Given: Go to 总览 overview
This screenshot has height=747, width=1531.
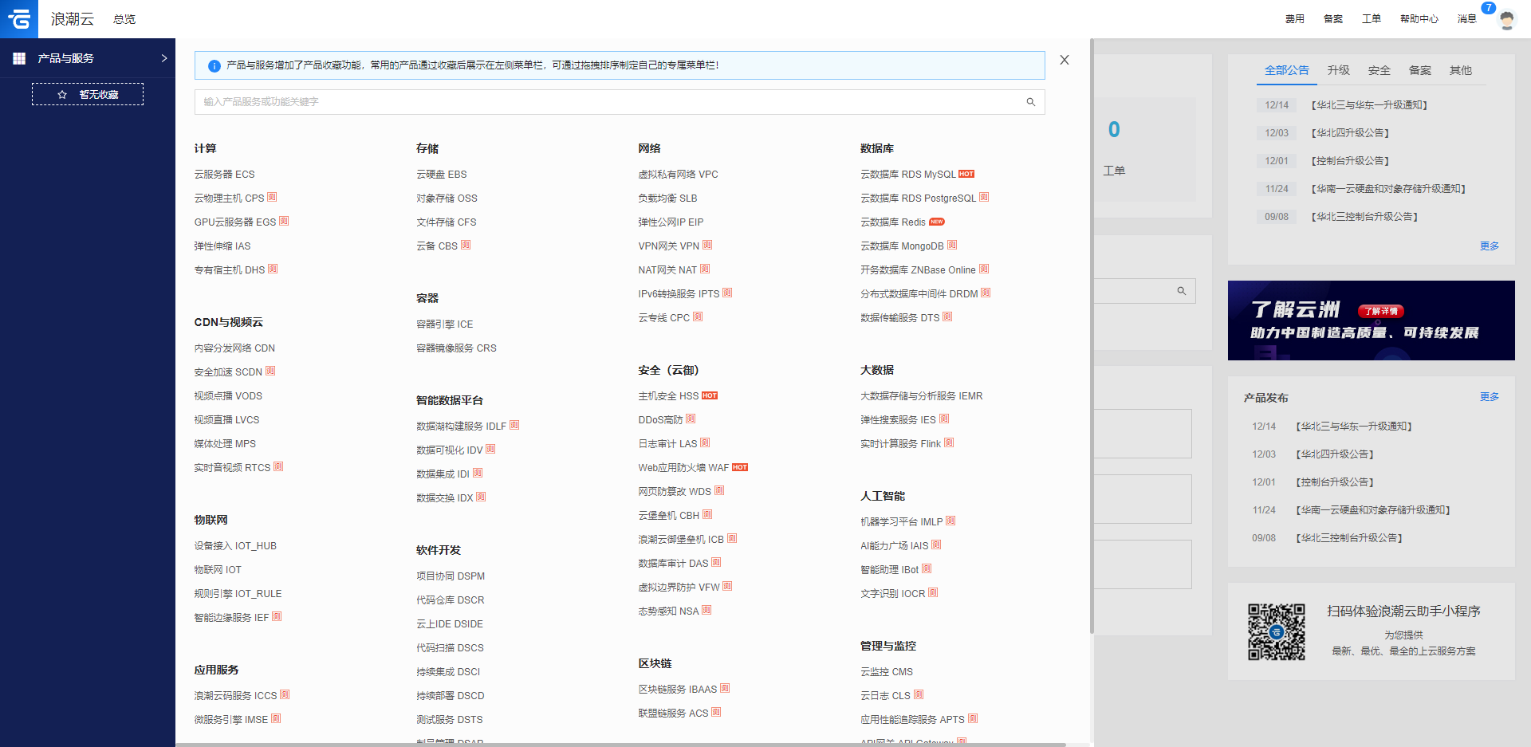Looking at the screenshot, I should point(124,19).
